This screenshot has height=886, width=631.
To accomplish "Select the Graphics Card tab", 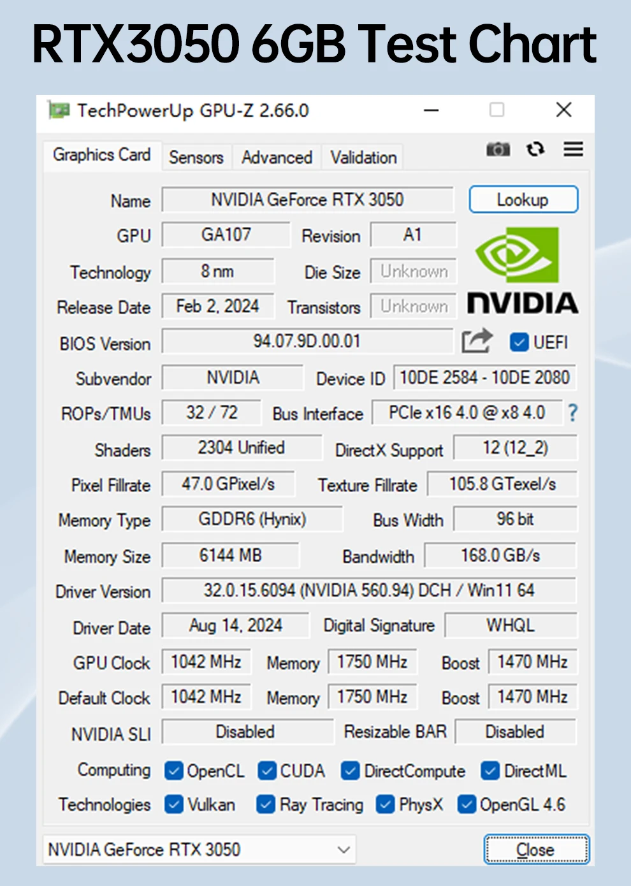I will point(101,155).
